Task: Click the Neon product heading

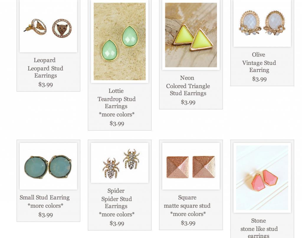Action: click(x=187, y=78)
